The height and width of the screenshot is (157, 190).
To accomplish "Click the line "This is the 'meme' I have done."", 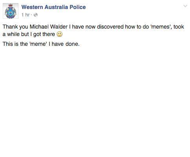I will [x=41, y=44].
